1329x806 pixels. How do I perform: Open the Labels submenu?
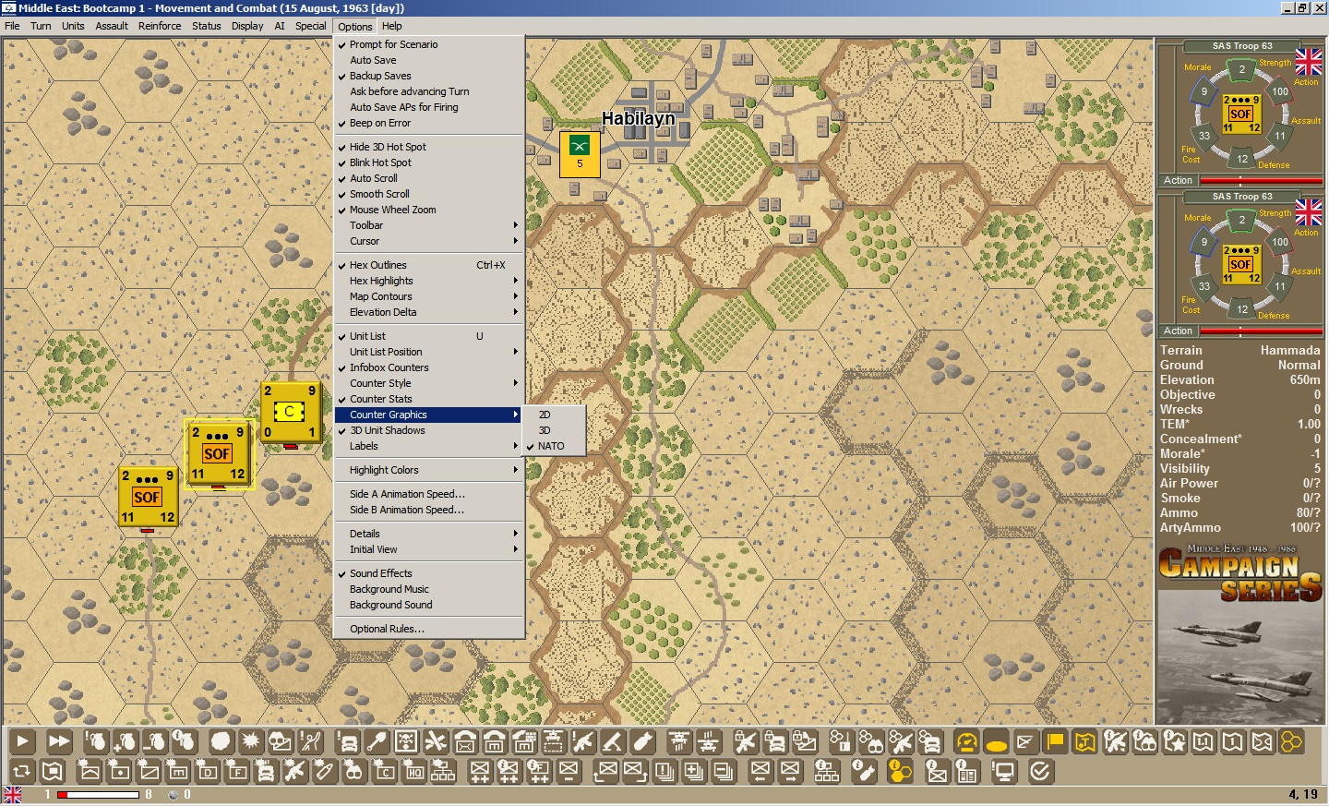(429, 446)
